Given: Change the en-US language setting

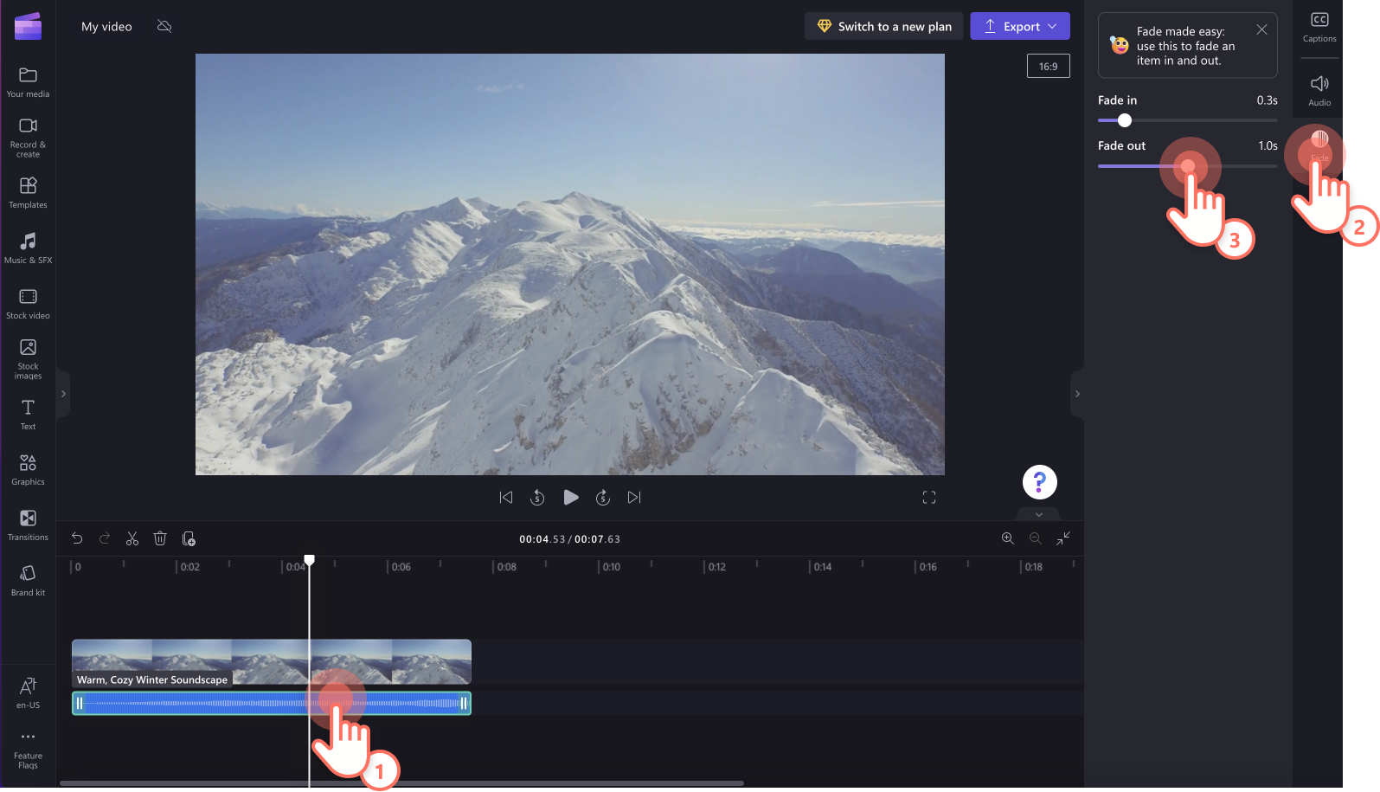Looking at the screenshot, I should pos(28,692).
